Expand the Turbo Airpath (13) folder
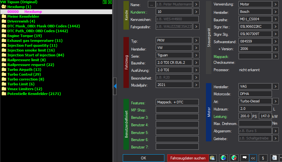Viewport: 282px width, 162px height. point(4,70)
